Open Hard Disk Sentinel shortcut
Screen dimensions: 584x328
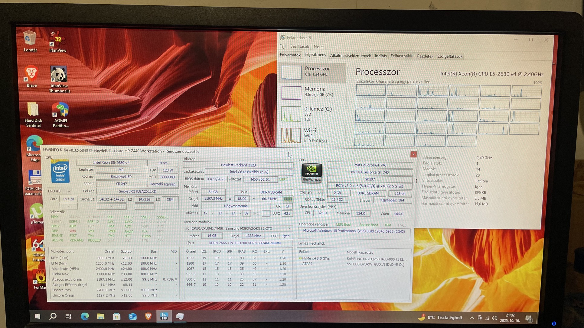(33, 113)
